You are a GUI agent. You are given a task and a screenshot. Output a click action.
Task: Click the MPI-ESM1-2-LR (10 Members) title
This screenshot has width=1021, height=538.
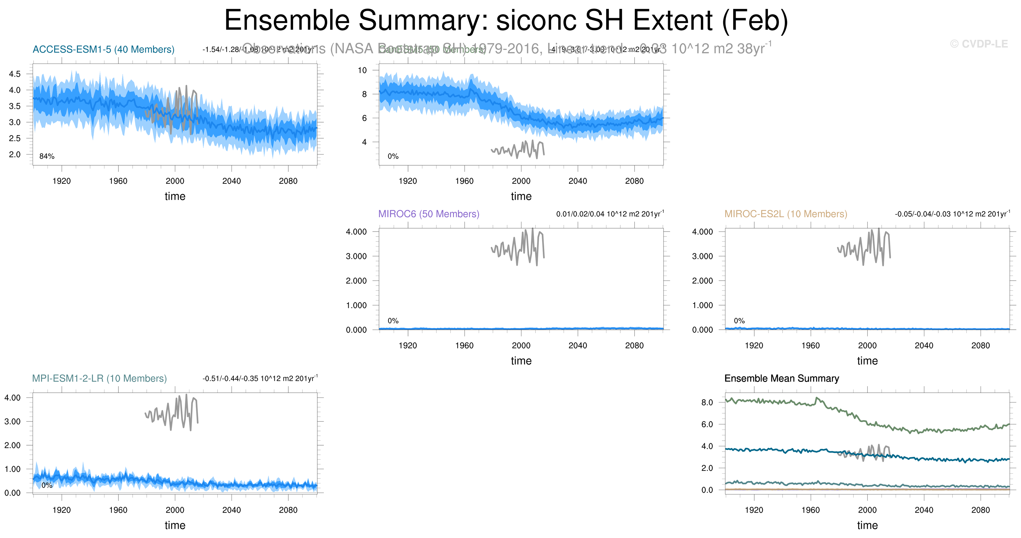pyautogui.click(x=99, y=378)
